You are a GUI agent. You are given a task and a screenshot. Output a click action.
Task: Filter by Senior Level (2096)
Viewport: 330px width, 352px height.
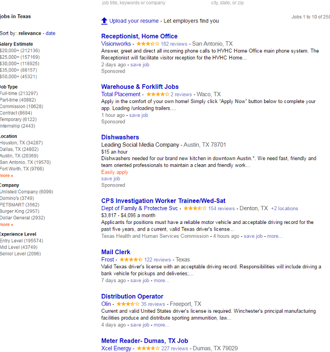pos(20,254)
